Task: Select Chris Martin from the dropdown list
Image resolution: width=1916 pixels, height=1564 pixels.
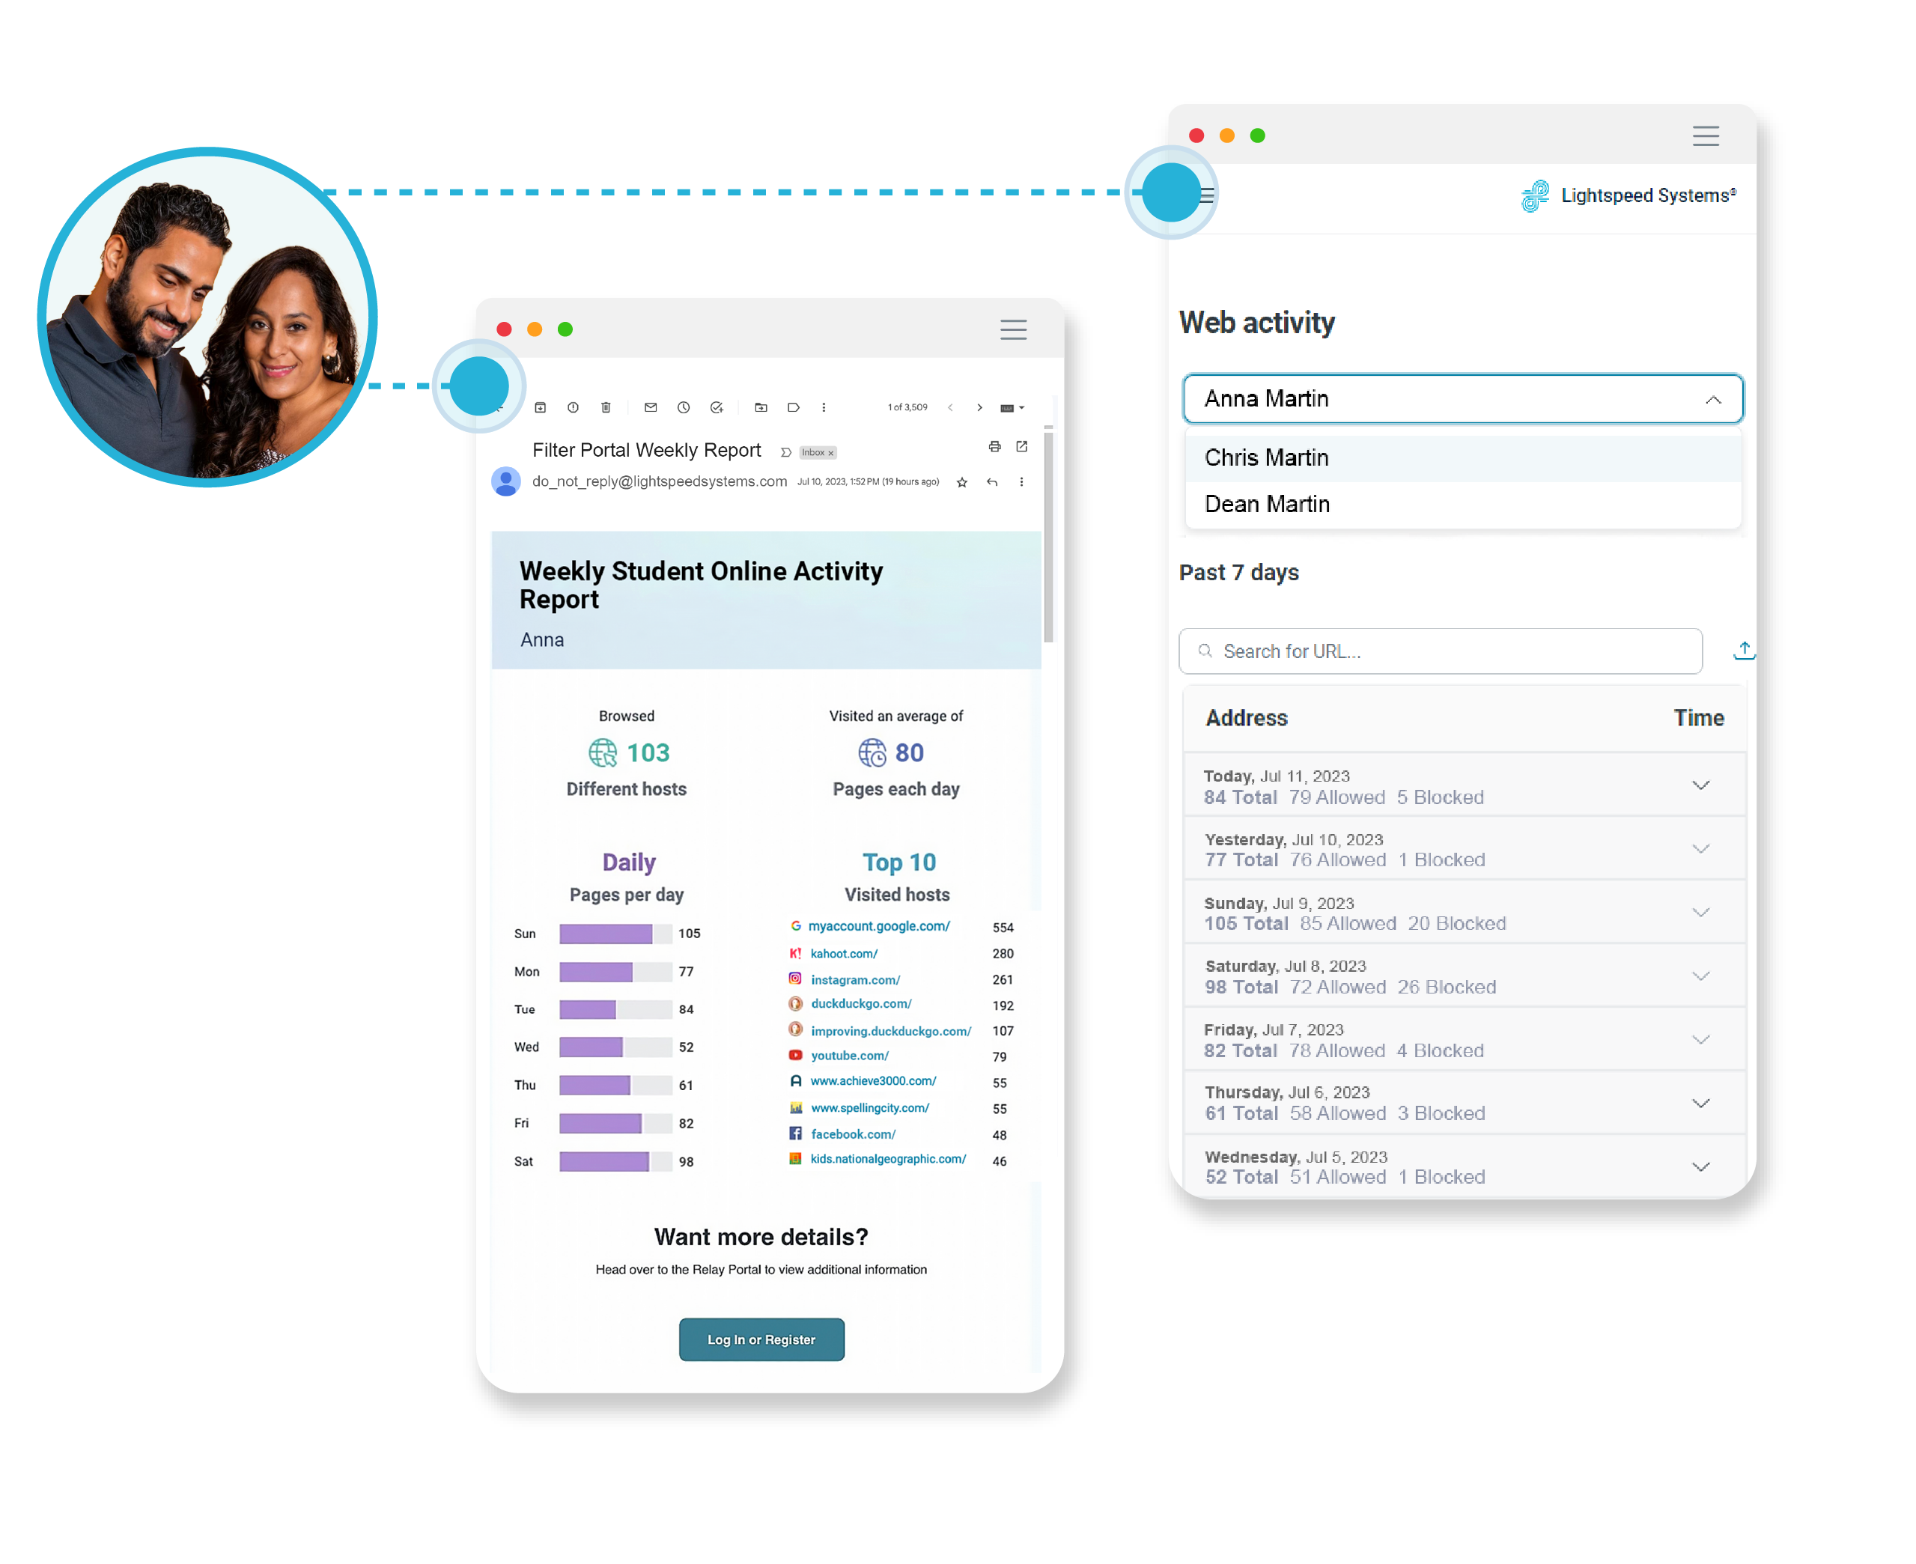Action: point(1274,461)
